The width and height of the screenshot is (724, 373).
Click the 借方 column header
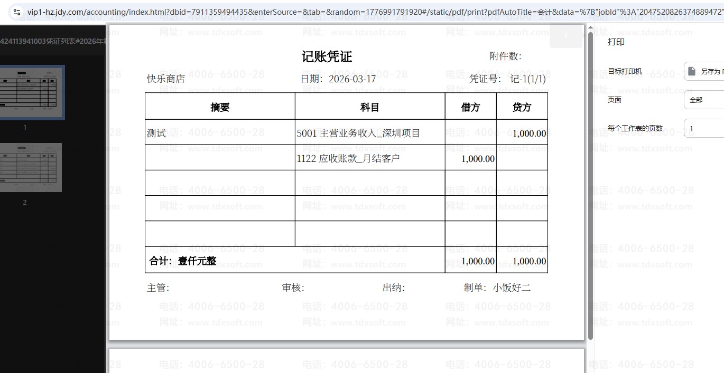470,107
